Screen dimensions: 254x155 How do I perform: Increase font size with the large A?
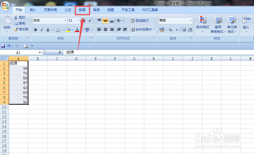84,20
